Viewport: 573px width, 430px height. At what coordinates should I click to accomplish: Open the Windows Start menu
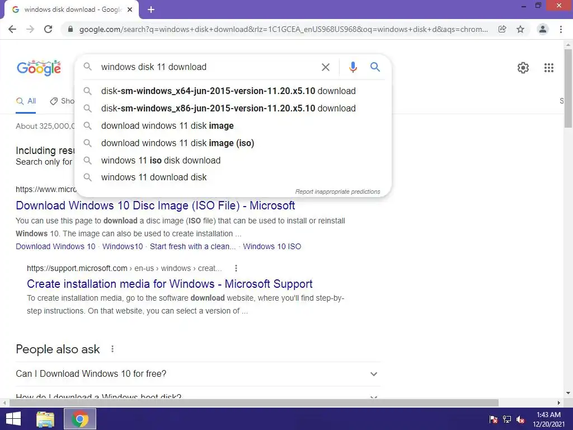pos(13,419)
